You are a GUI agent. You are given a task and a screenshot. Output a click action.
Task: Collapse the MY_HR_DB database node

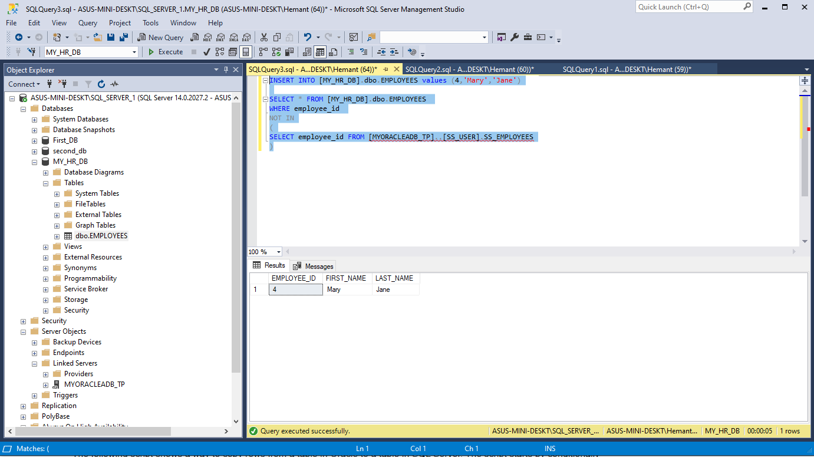click(35, 162)
